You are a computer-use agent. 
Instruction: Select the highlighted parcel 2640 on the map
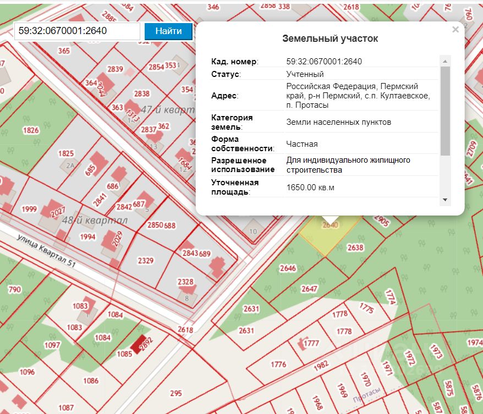coord(330,225)
